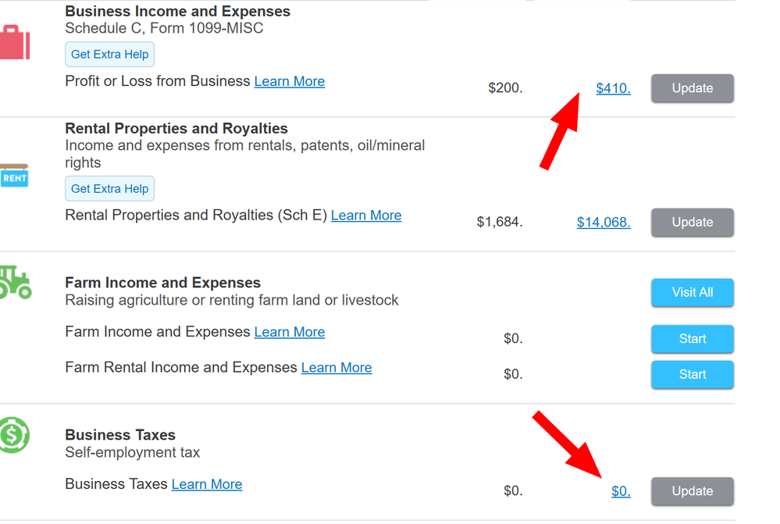Open Learn More for Profit or Loss
780x524 pixels.
289,81
